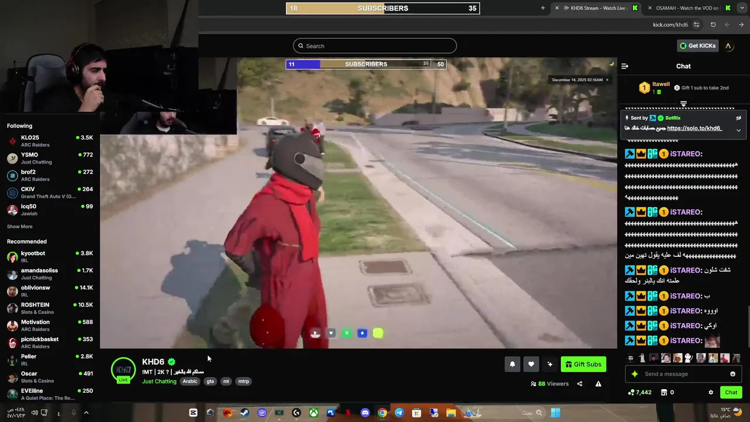
Task: Open the user profile avatar menu
Action: click(728, 46)
